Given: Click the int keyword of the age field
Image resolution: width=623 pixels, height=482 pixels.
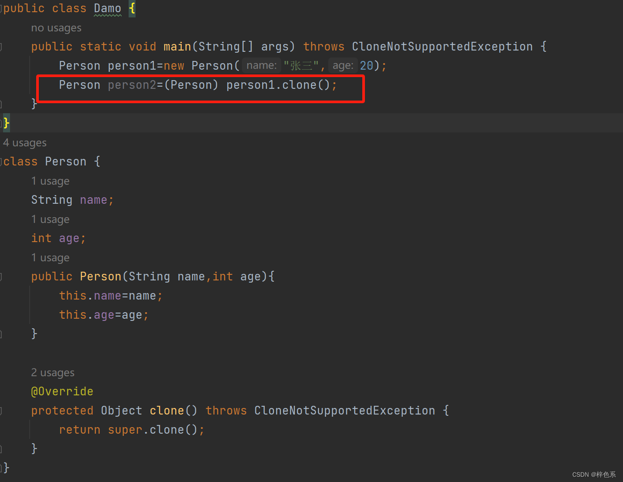Looking at the screenshot, I should click(x=41, y=238).
